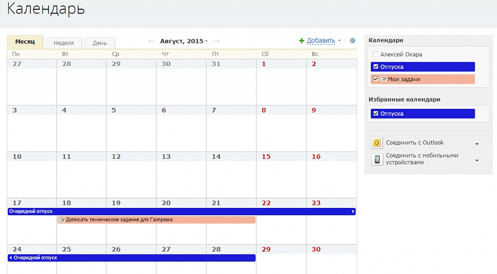Expand the Соединить с Outlook dropdown arrow

click(477, 144)
